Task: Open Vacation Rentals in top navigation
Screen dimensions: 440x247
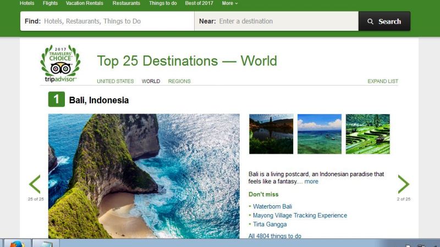Action: [85, 3]
